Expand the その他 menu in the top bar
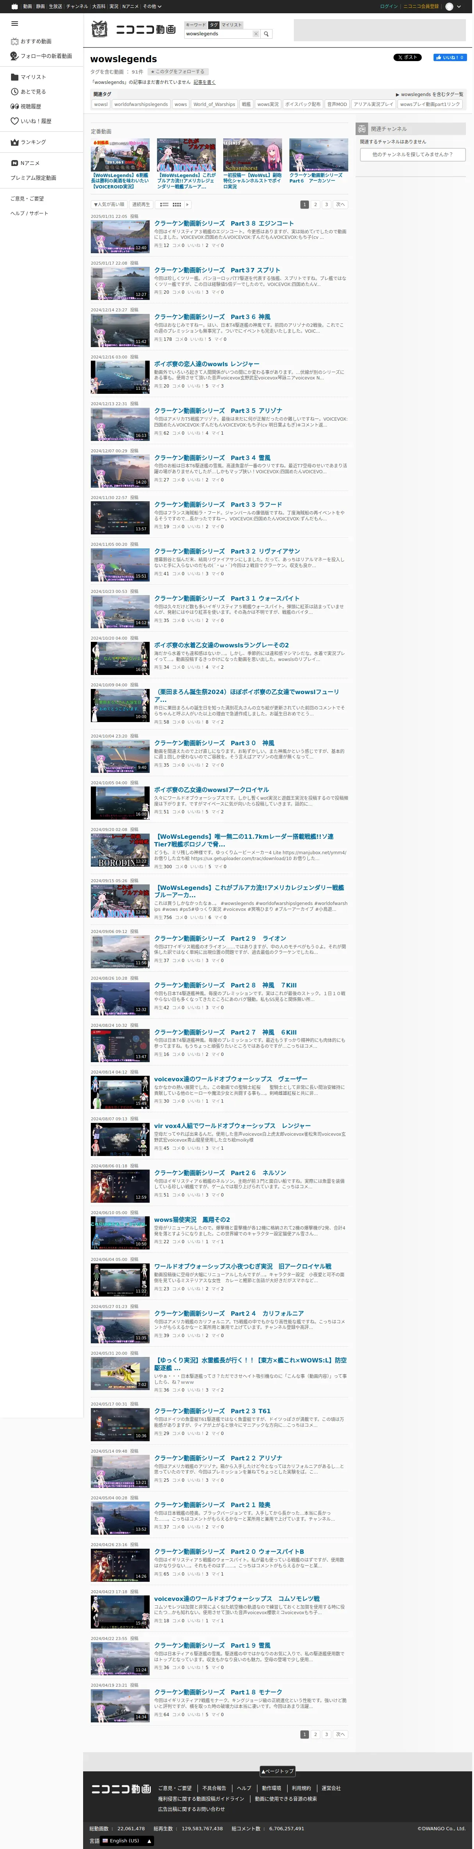Viewport: 474px width, 1849px height. tap(152, 6)
